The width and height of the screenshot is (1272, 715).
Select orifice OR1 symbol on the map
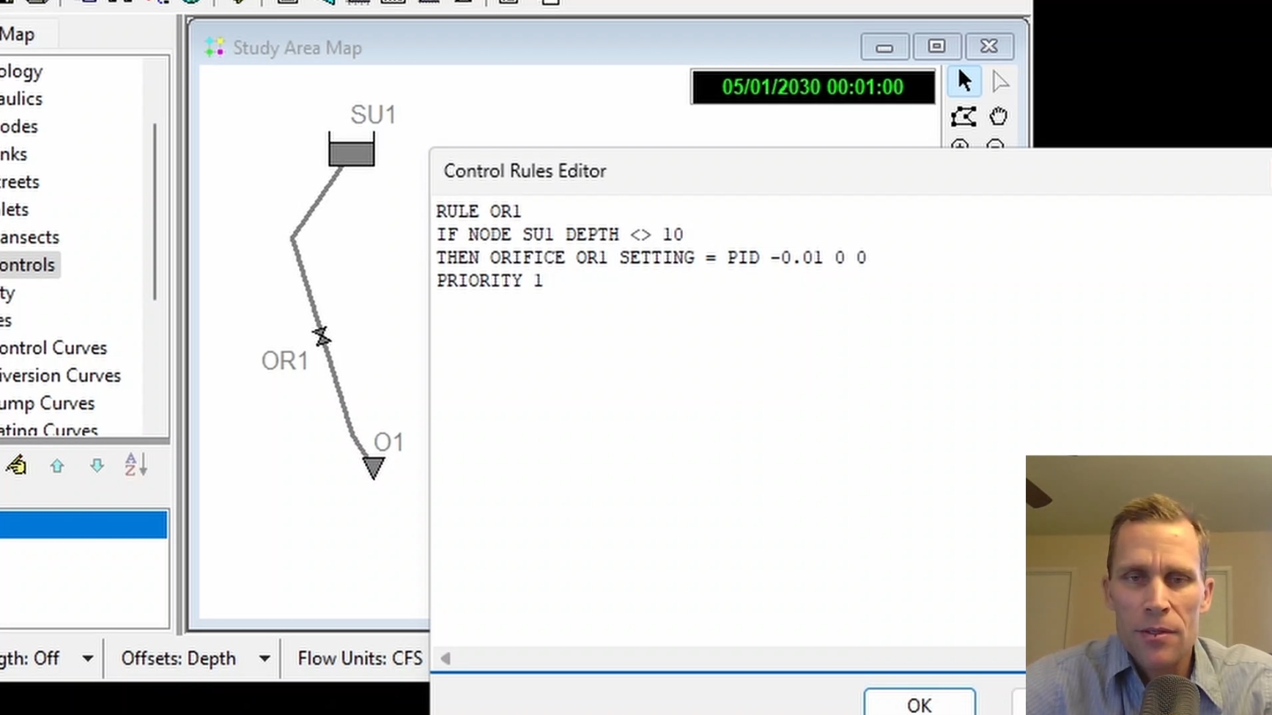[321, 336]
